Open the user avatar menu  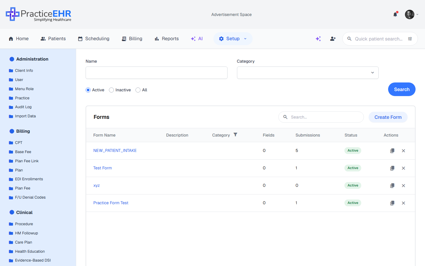point(409,14)
